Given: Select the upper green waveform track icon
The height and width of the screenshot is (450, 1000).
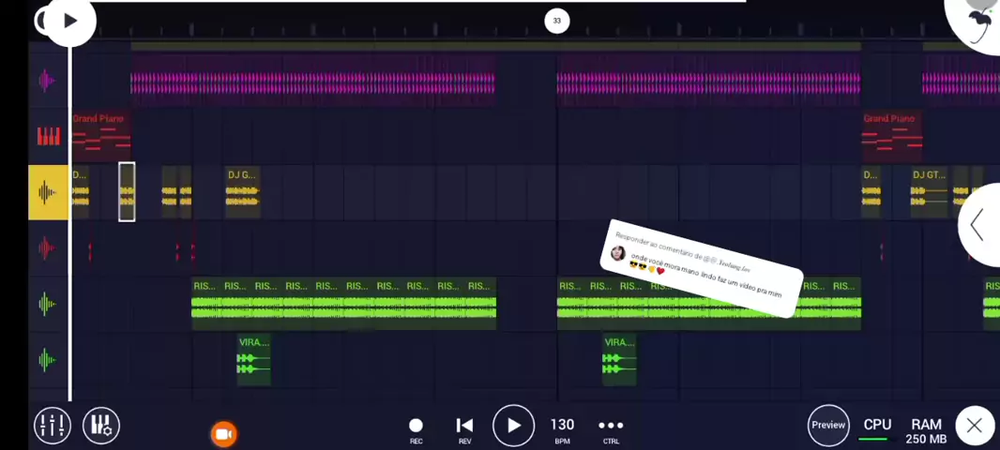Looking at the screenshot, I should pyautogui.click(x=47, y=304).
